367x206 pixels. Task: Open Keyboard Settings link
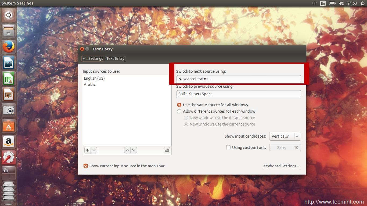tap(281, 166)
